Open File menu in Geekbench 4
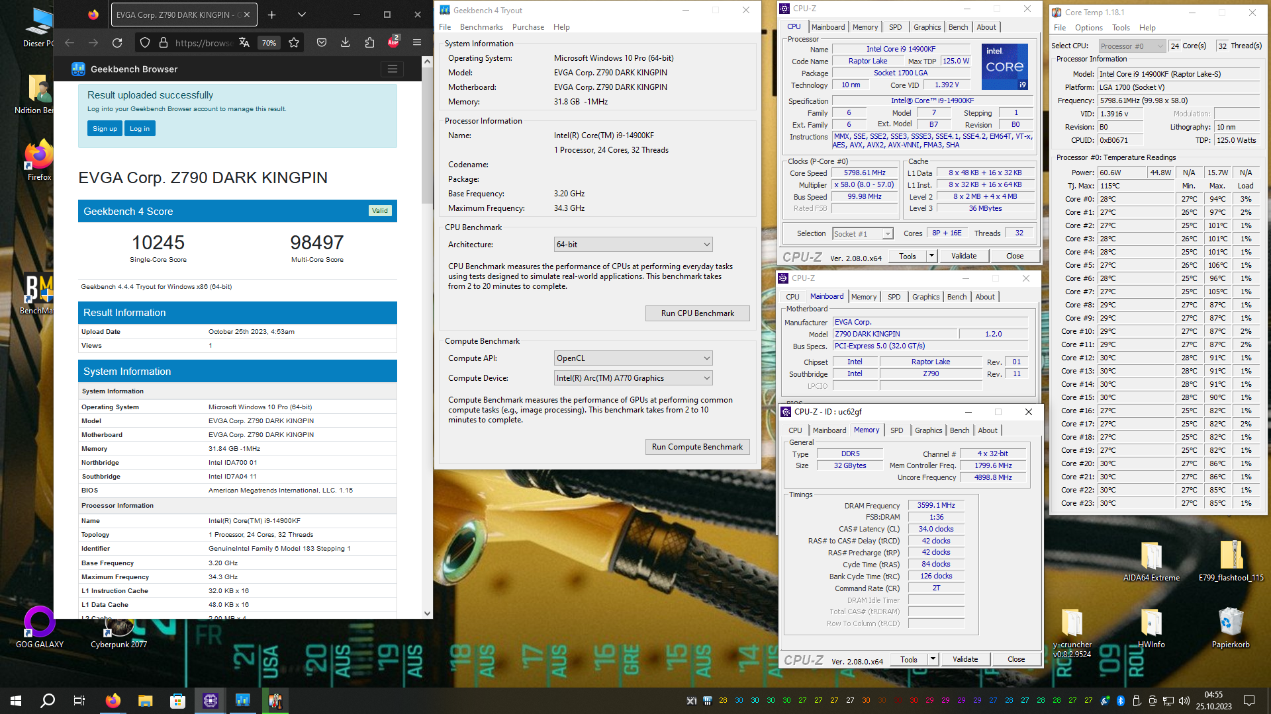The height and width of the screenshot is (714, 1271). point(445,27)
